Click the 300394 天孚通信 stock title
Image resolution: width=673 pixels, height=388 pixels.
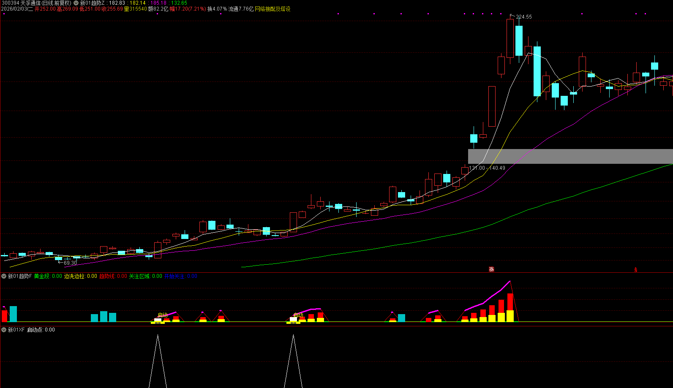pyautogui.click(x=36, y=3)
